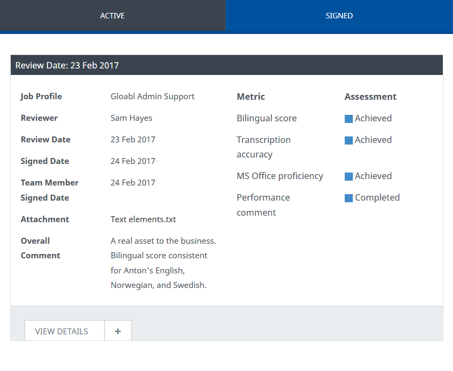Click the MS Office proficiency status square

(x=349, y=176)
